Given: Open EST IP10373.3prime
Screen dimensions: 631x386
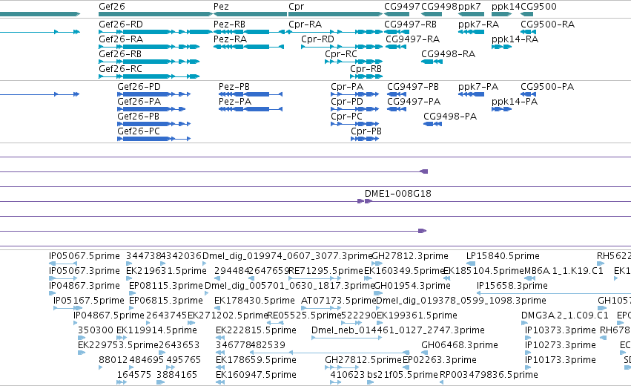Looking at the screenshot, I should click(x=560, y=330).
